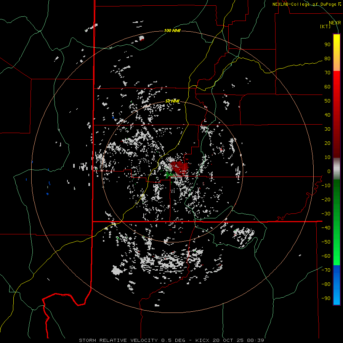343x343 pixels.
Task: Click the red outbound velocity blob near radar
Action: [180, 167]
